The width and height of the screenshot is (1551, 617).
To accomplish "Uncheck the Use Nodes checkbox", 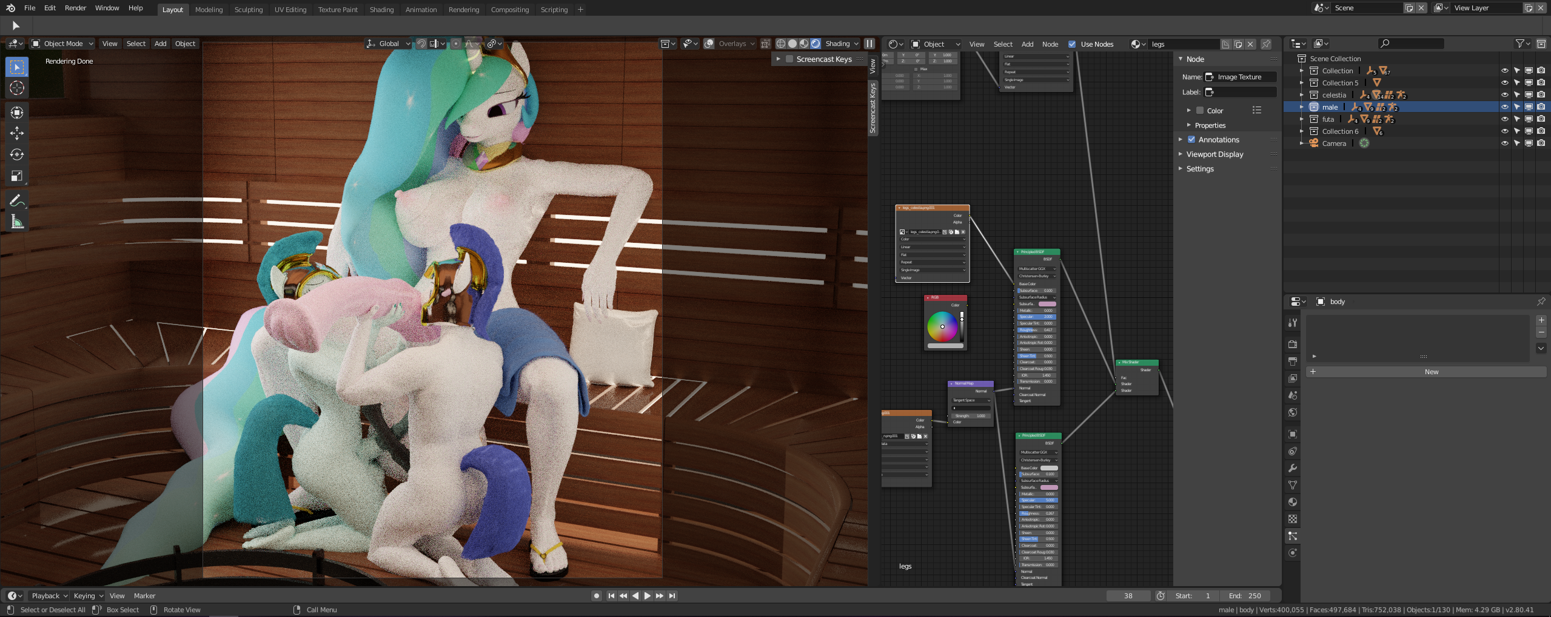I will tap(1072, 44).
